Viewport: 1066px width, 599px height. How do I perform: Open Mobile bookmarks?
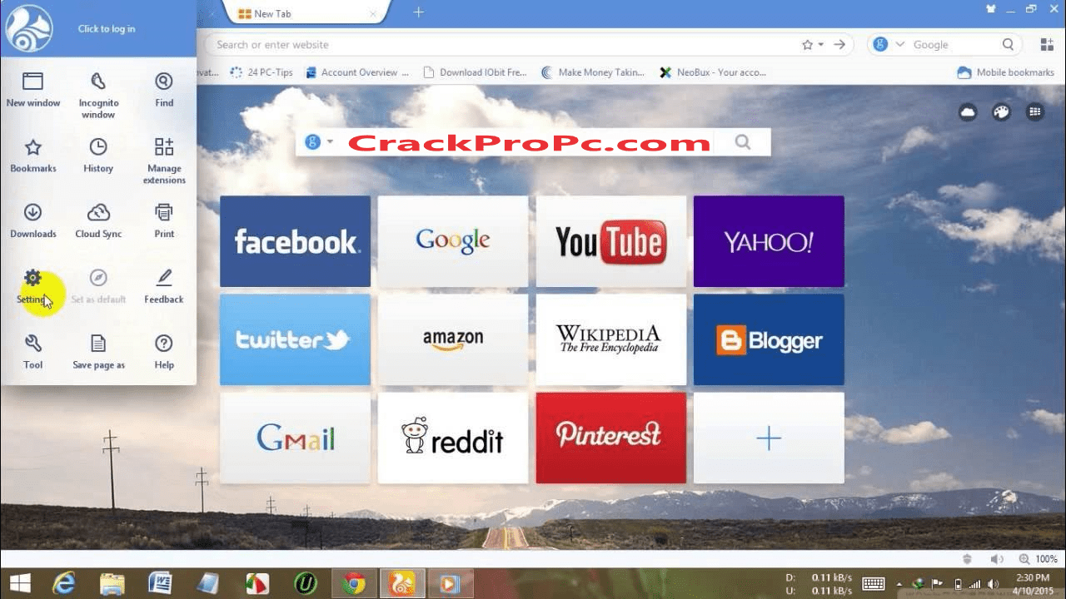tap(1006, 72)
